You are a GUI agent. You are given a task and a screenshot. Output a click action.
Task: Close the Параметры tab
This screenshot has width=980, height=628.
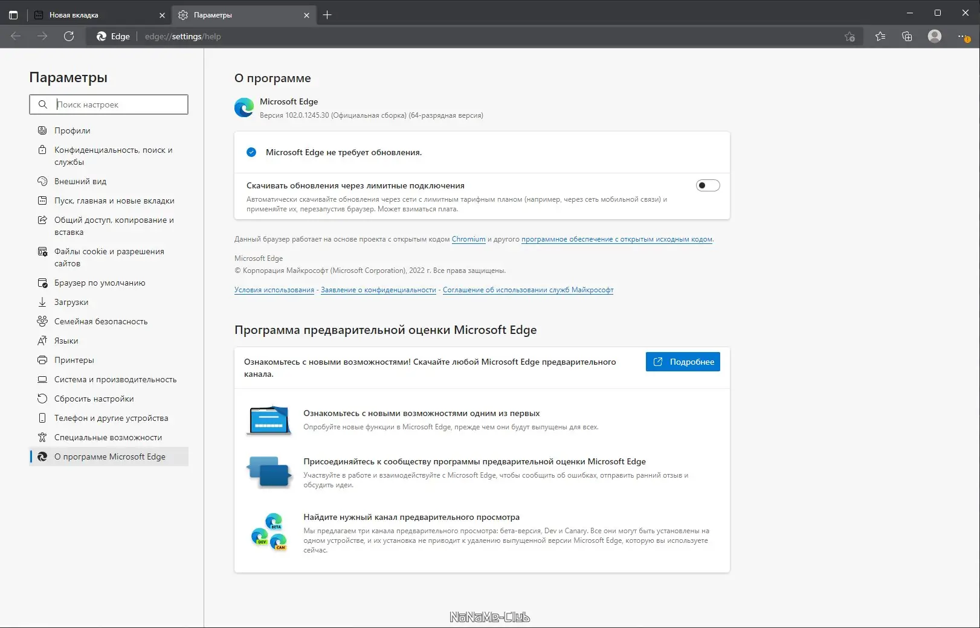[x=306, y=15]
